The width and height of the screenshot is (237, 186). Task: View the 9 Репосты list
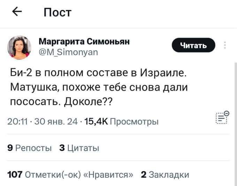pos(30,148)
